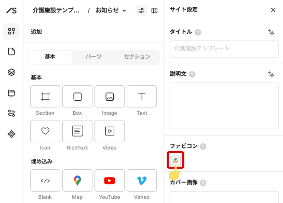Add a Section element
This screenshot has height=203, width=283.
45,97
